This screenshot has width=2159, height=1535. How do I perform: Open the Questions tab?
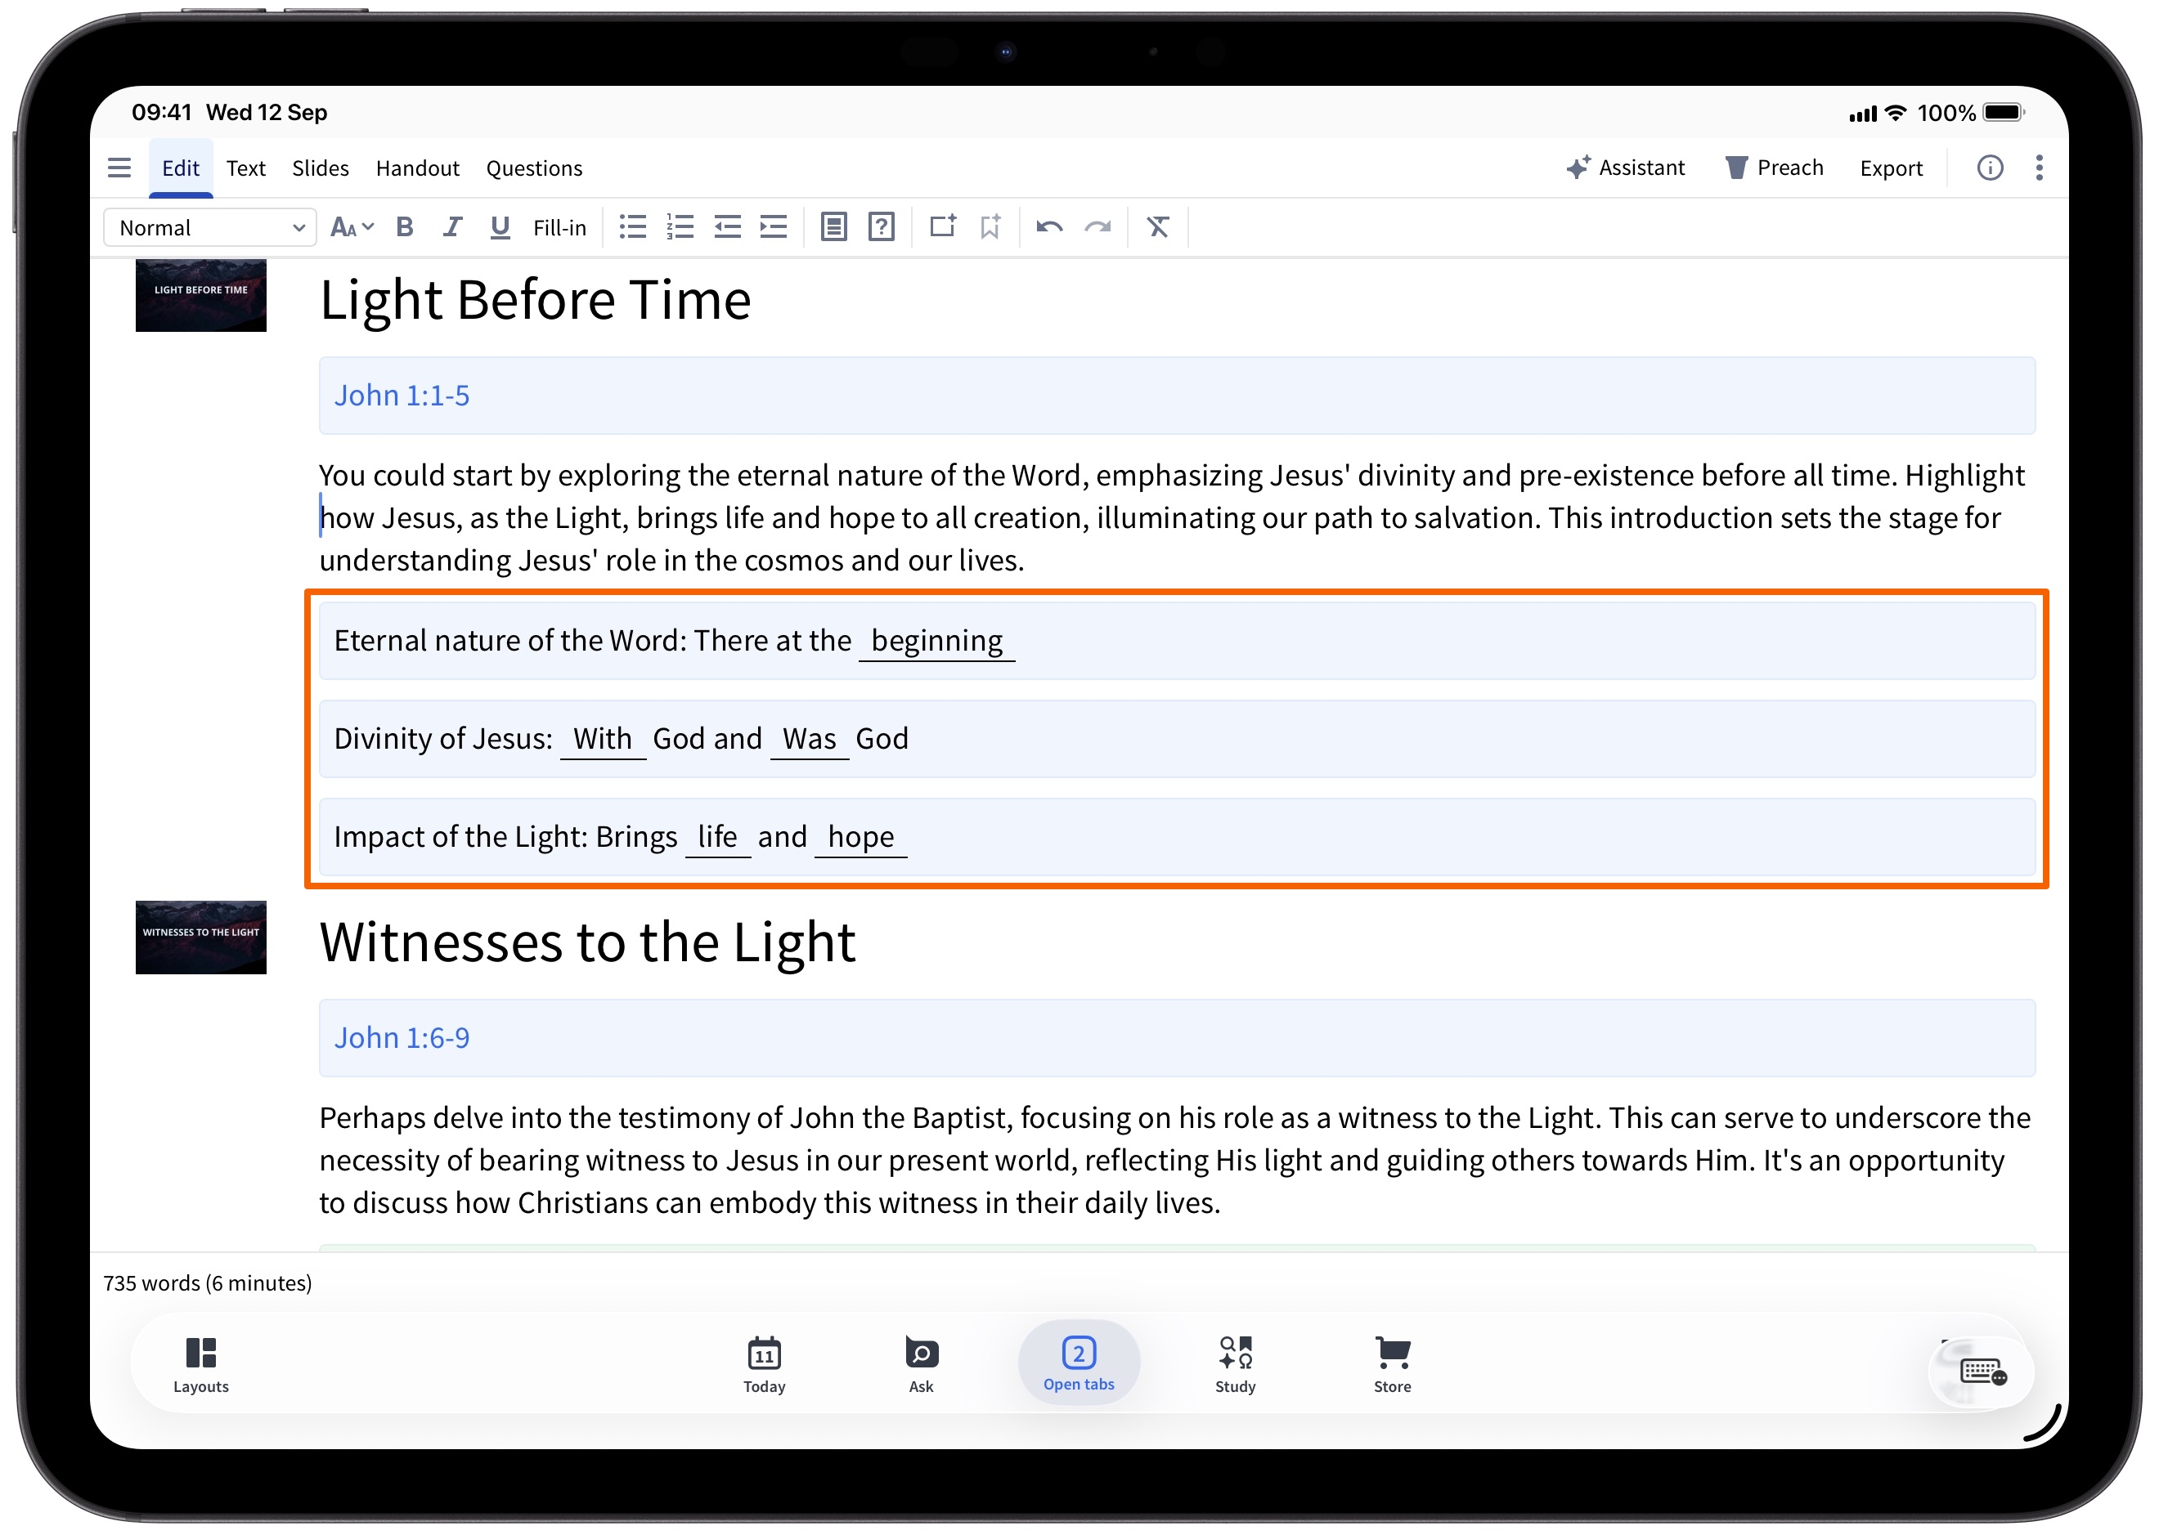(534, 168)
